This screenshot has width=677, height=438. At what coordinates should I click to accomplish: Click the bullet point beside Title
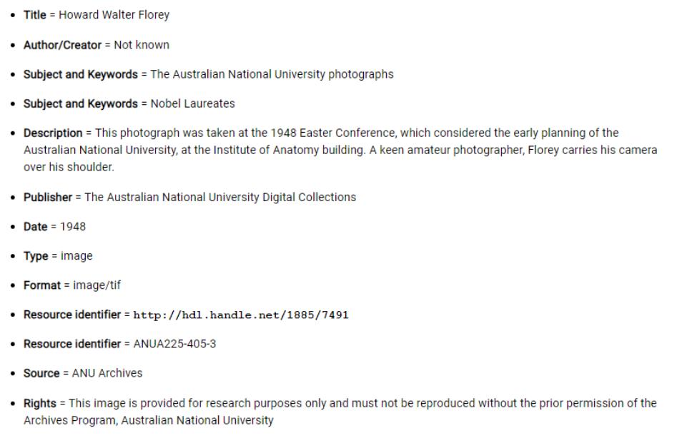click(14, 15)
